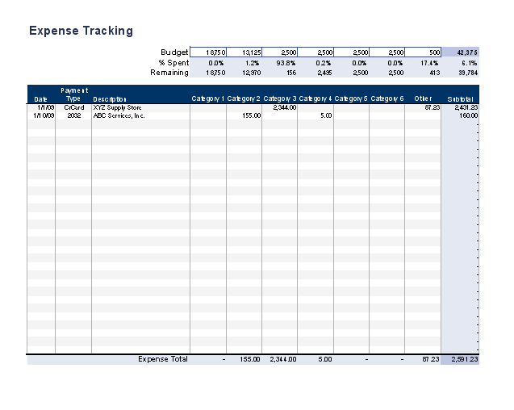Screen dimensions: 514x410
Task: Click the Expense Tracking title
Action: click(81, 31)
